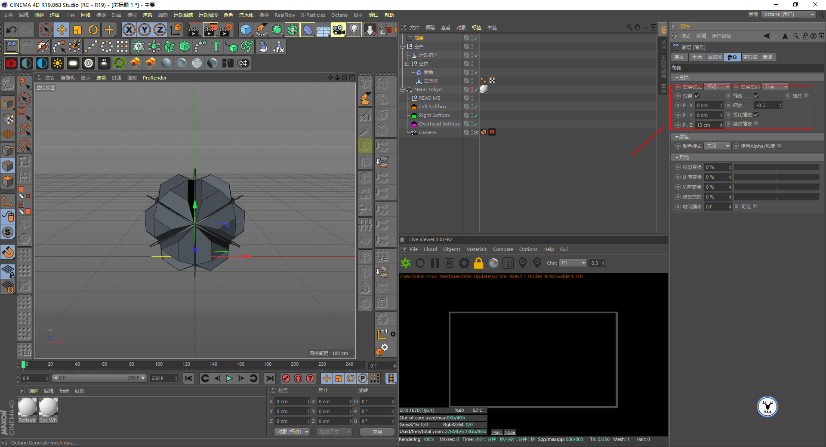826x447 pixels.
Task: Open the render settings clapperboard with gear
Action: coord(226,30)
